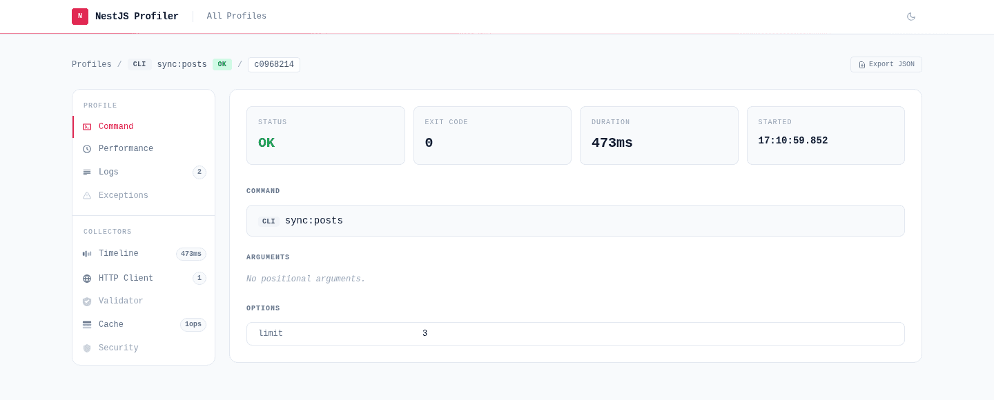Open the All Profiles link

(237, 17)
